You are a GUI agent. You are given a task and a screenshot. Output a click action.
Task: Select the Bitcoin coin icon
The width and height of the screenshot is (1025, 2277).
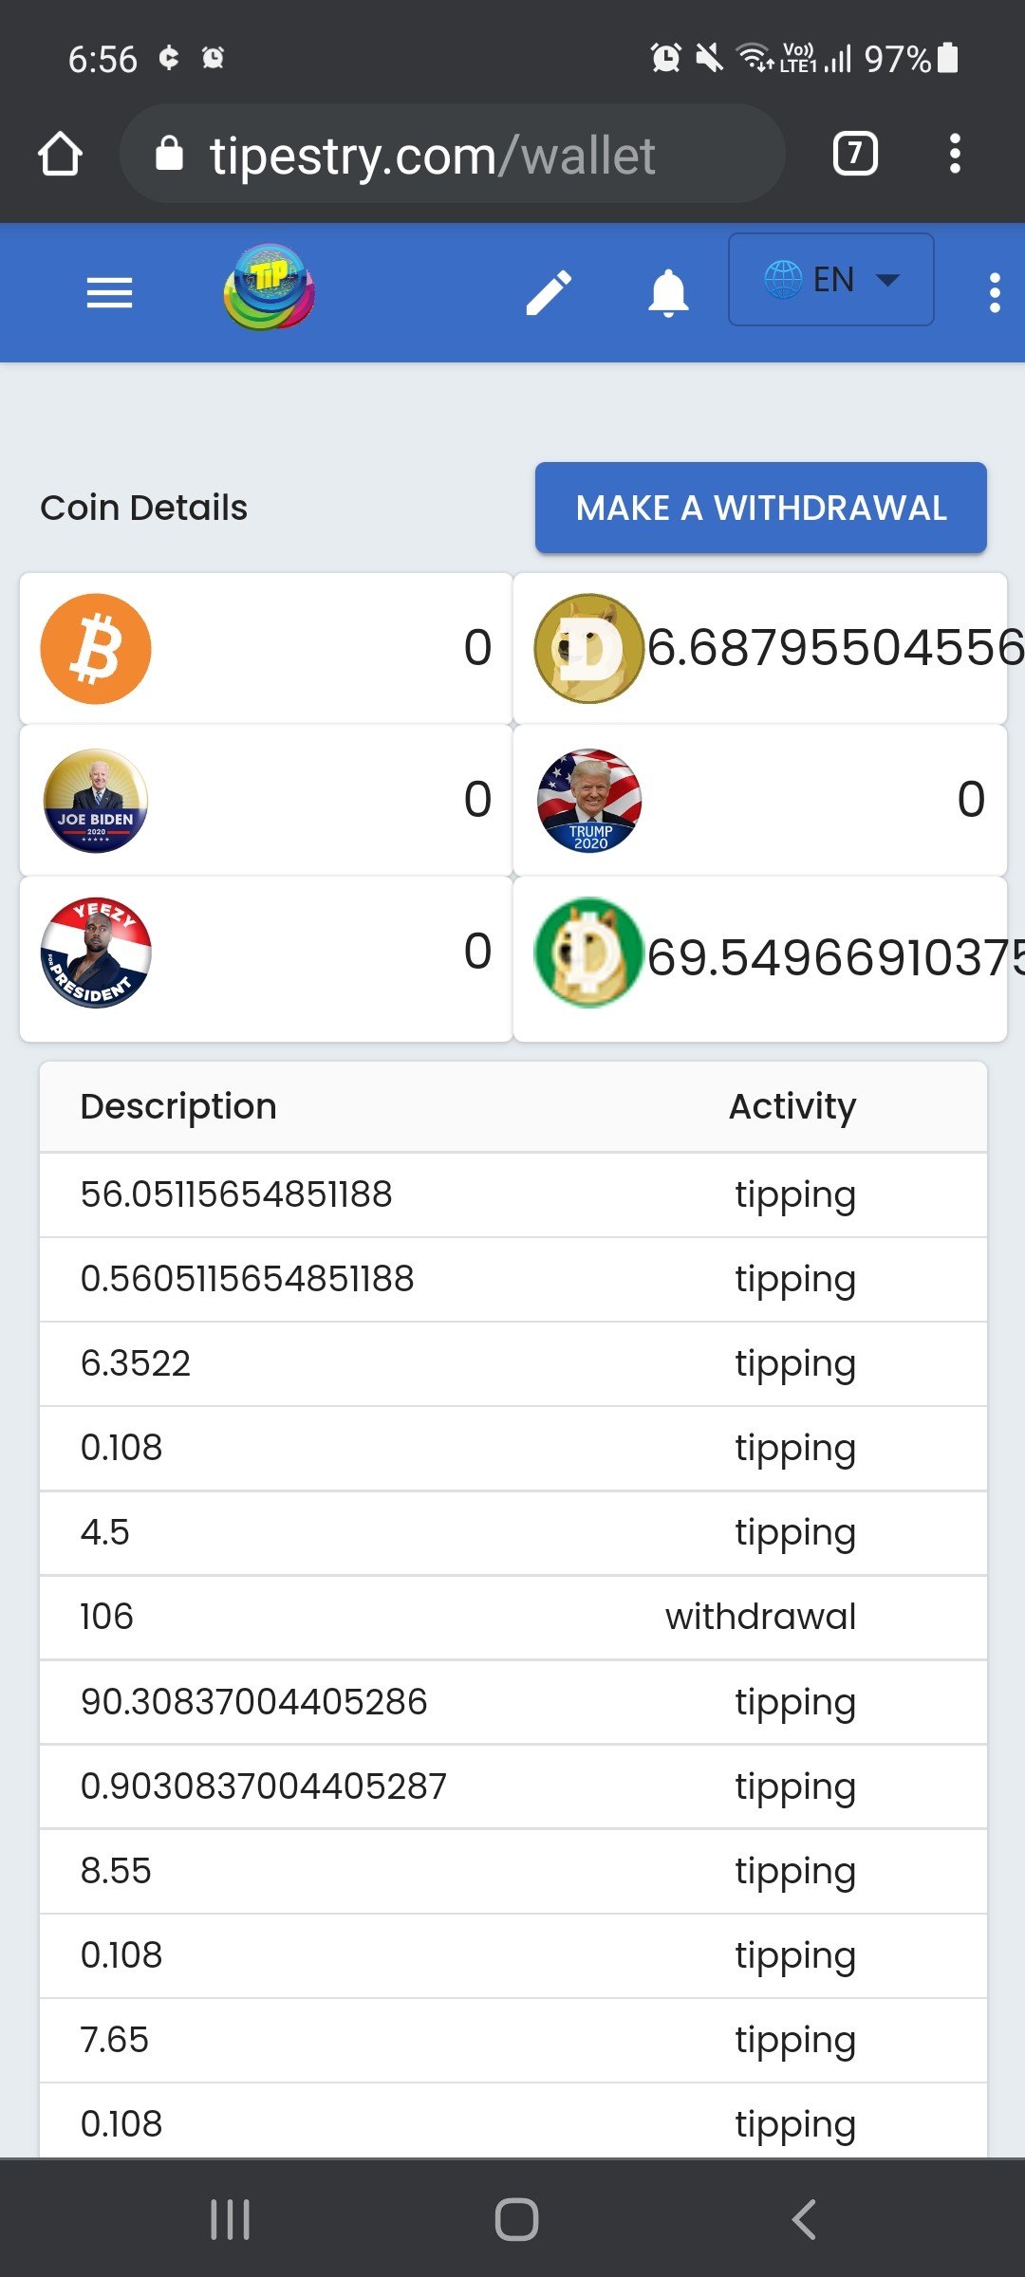(x=96, y=649)
